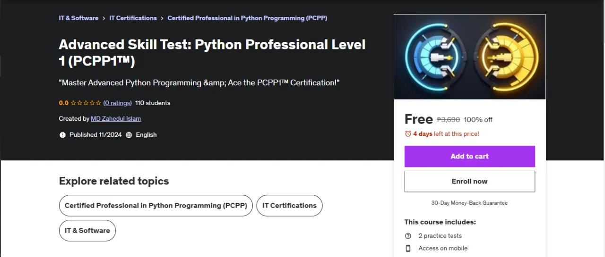Click the practice tests question mark icon
The height and width of the screenshot is (257, 605).
(x=408, y=236)
